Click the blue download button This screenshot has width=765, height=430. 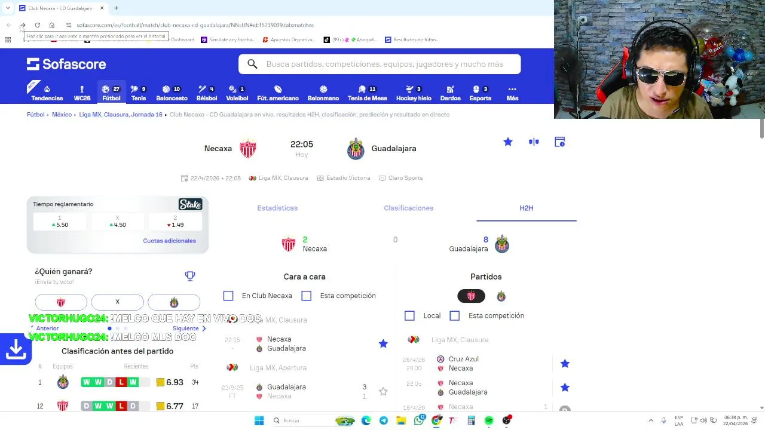16,349
